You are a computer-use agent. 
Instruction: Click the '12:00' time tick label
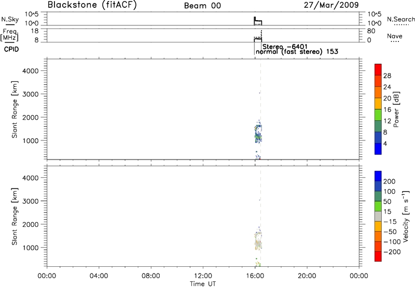[203, 276]
